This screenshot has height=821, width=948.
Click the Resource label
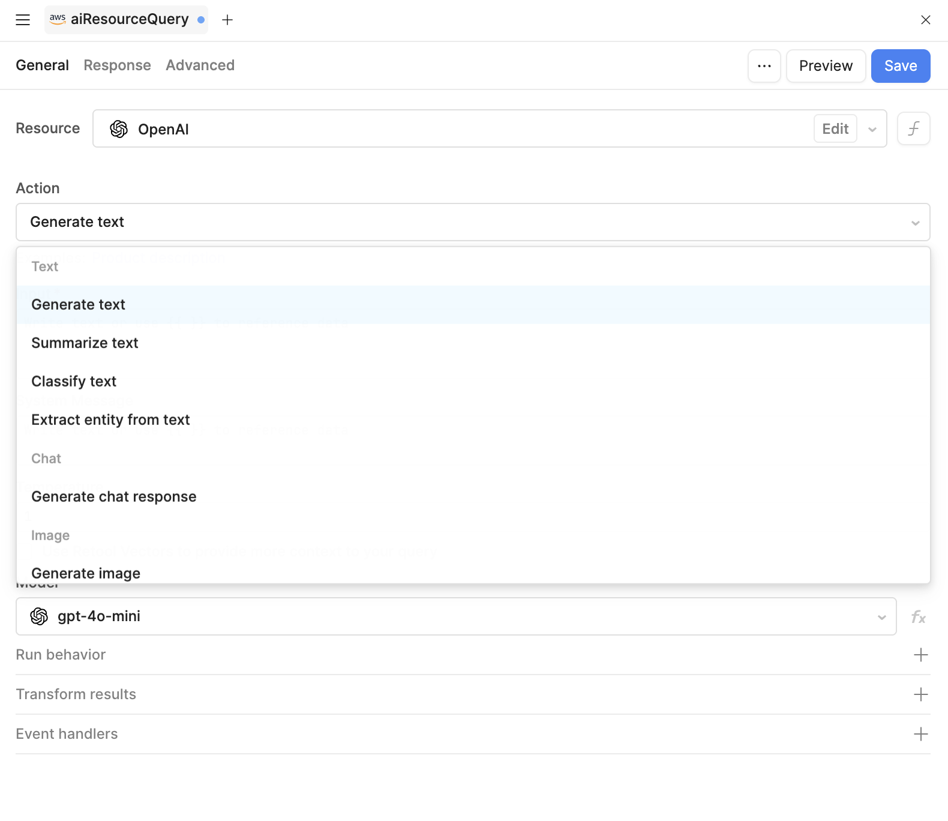point(48,128)
